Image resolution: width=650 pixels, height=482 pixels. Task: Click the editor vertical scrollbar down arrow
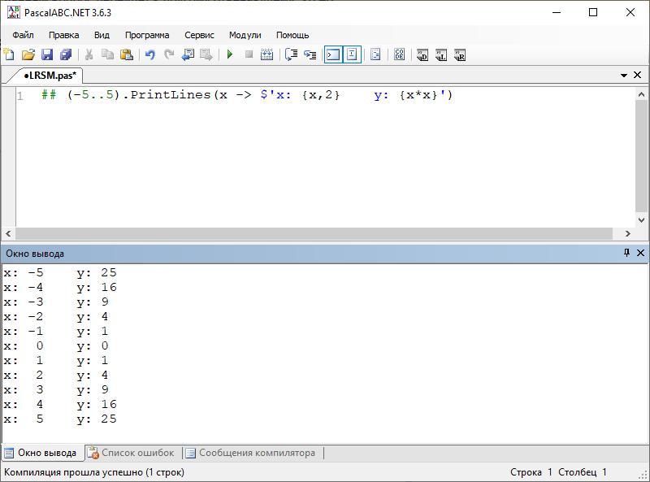coord(641,219)
